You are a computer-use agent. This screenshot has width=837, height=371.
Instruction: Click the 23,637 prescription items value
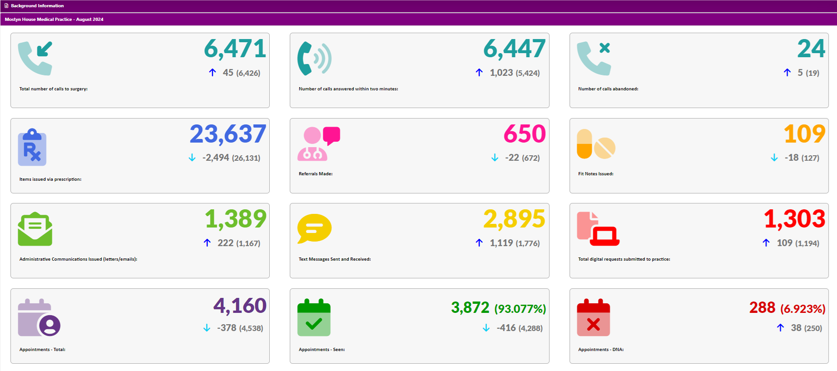[228, 134]
